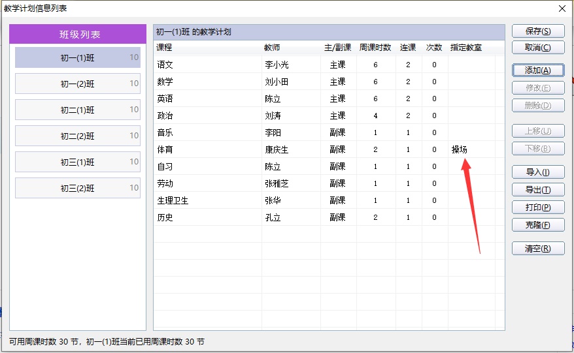Click the 次数 column header

[x=434, y=48]
